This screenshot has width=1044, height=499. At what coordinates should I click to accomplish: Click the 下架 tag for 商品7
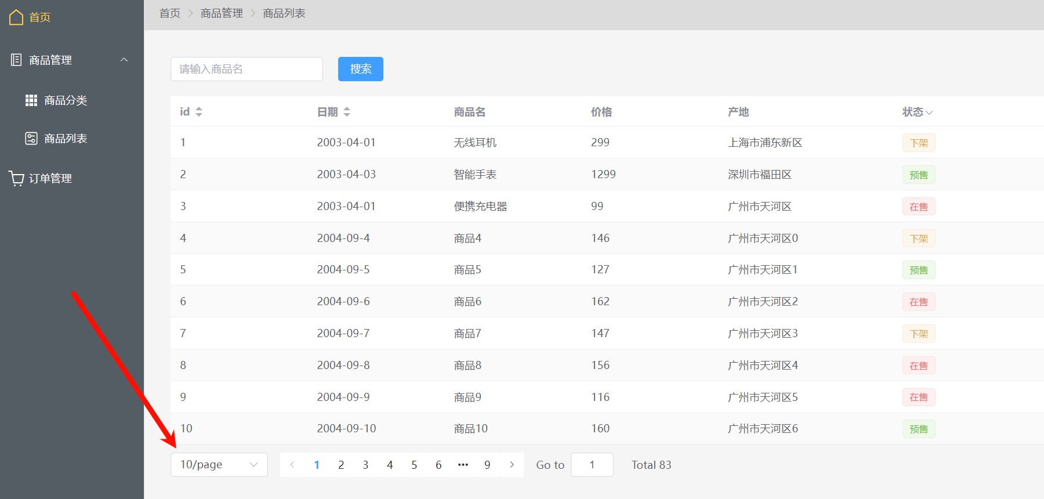(x=919, y=334)
